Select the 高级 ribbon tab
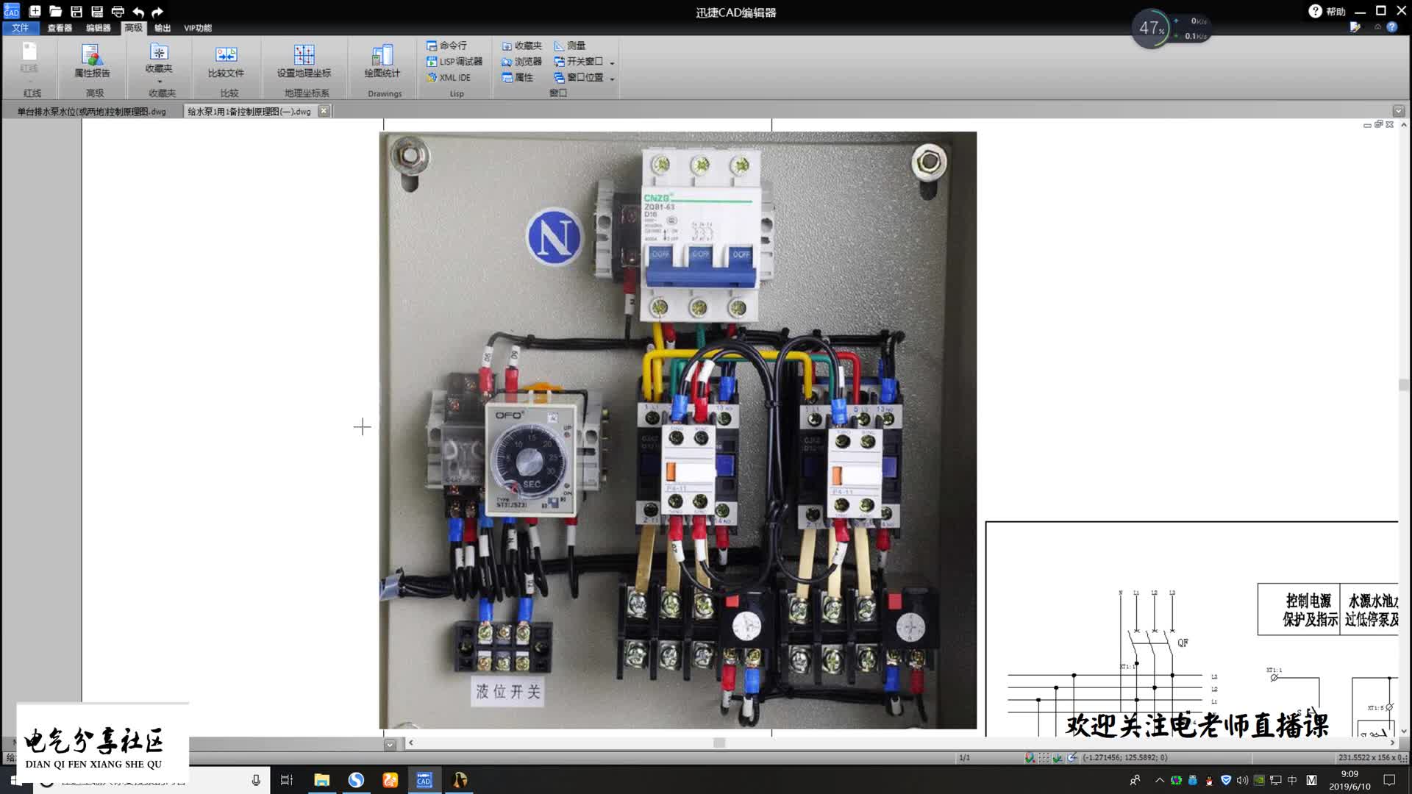1412x794 pixels. coord(133,28)
